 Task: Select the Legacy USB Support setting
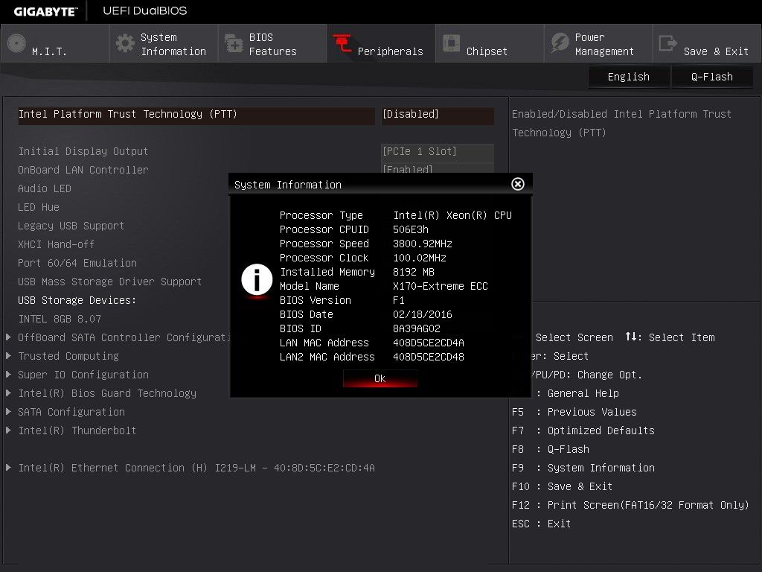pos(71,226)
